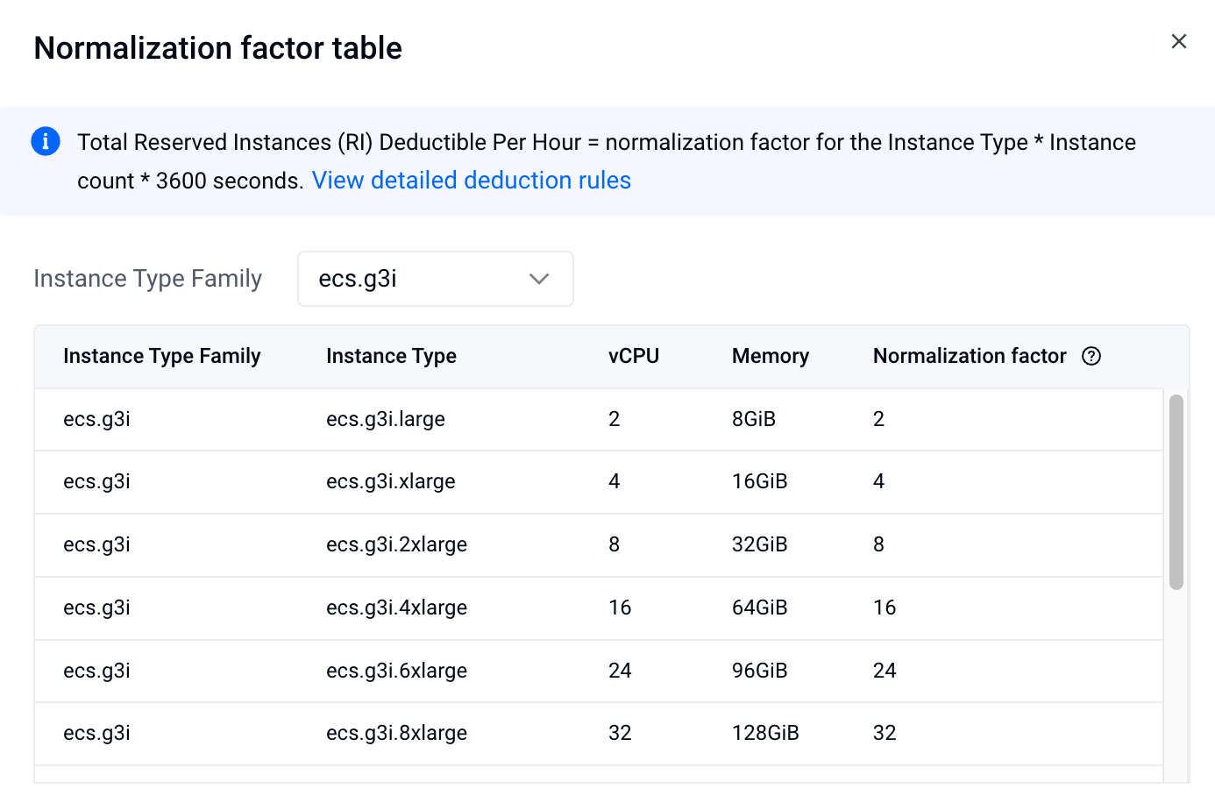
Task: Click the 16GiB memory value
Action: pyautogui.click(x=760, y=481)
